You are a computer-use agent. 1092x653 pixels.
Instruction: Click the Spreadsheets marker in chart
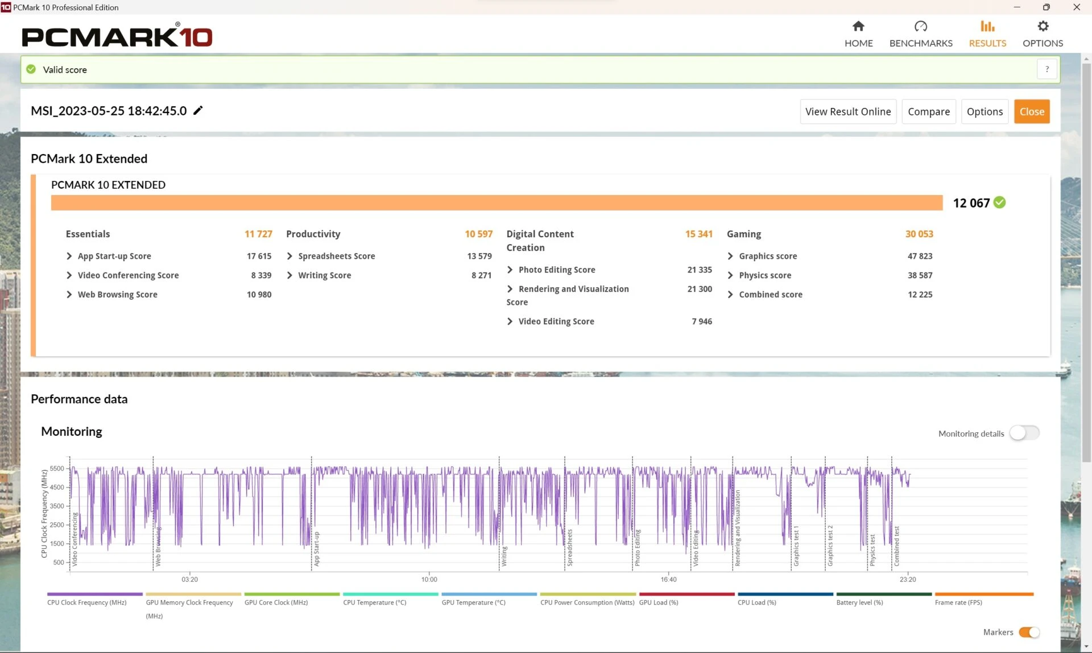(x=569, y=547)
